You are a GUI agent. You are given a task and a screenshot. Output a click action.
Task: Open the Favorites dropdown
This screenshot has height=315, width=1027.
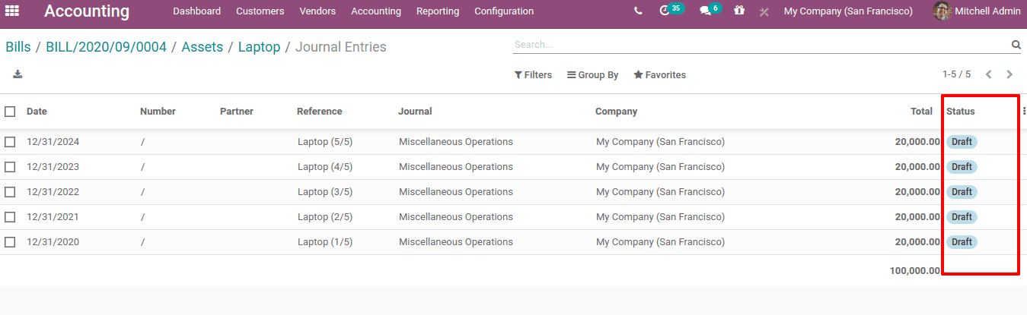click(660, 75)
